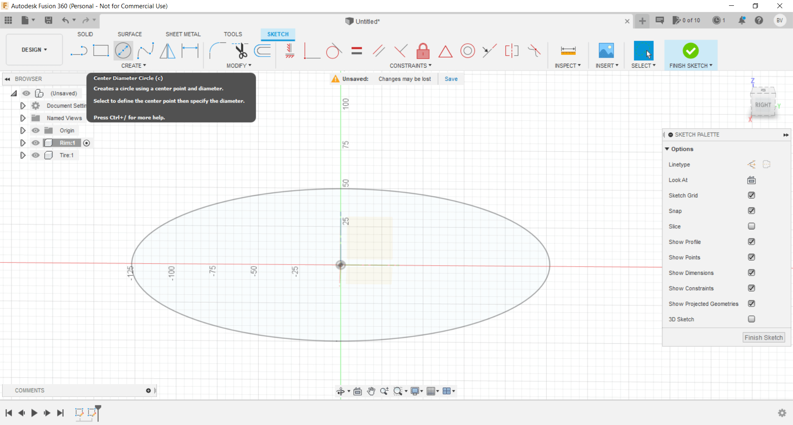Click the Trim scissors tool
This screenshot has height=425, width=793.
click(241, 51)
